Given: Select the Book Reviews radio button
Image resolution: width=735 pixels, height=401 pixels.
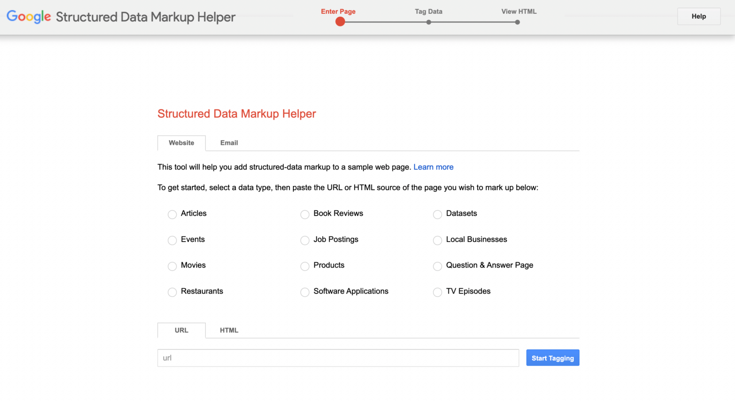Looking at the screenshot, I should pos(305,215).
